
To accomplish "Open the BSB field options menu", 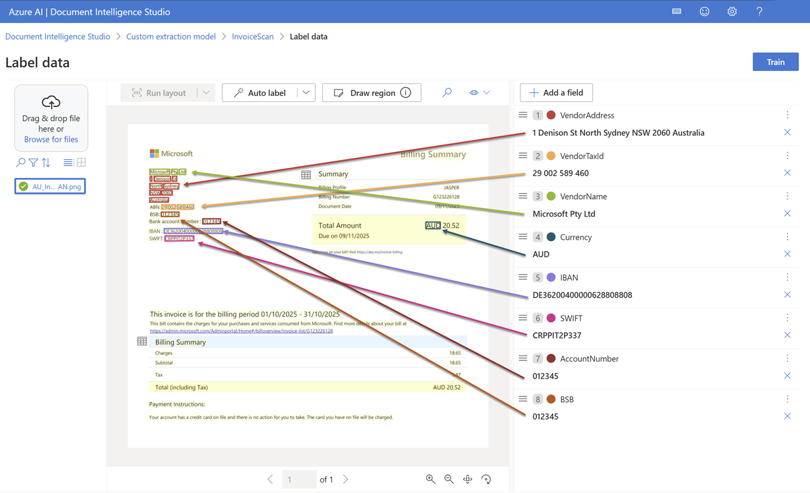I will coord(788,399).
